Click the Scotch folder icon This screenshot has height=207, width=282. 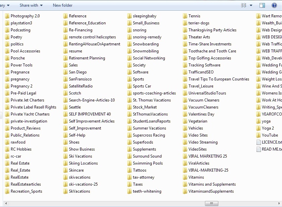(x=65, y=93)
